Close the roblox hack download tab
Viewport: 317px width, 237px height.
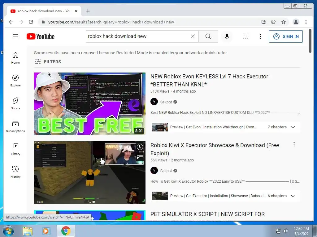point(76,11)
